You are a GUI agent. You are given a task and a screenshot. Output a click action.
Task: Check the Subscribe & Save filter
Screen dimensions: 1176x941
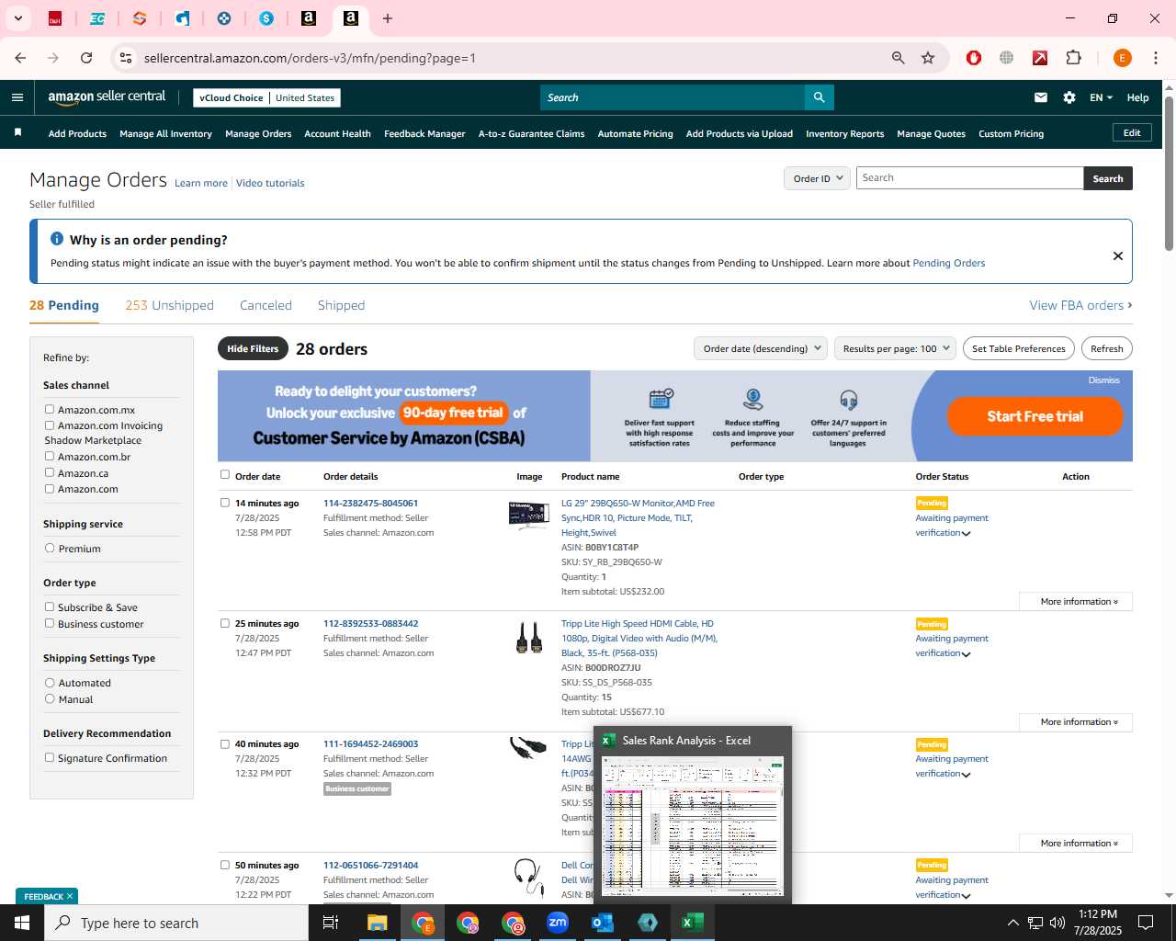(x=50, y=607)
